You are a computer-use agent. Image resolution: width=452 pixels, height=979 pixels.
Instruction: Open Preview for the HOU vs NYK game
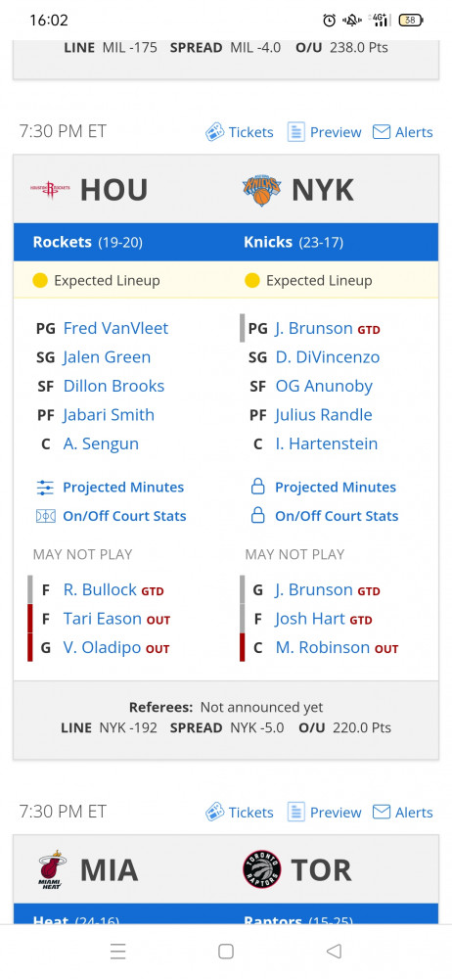click(x=324, y=132)
